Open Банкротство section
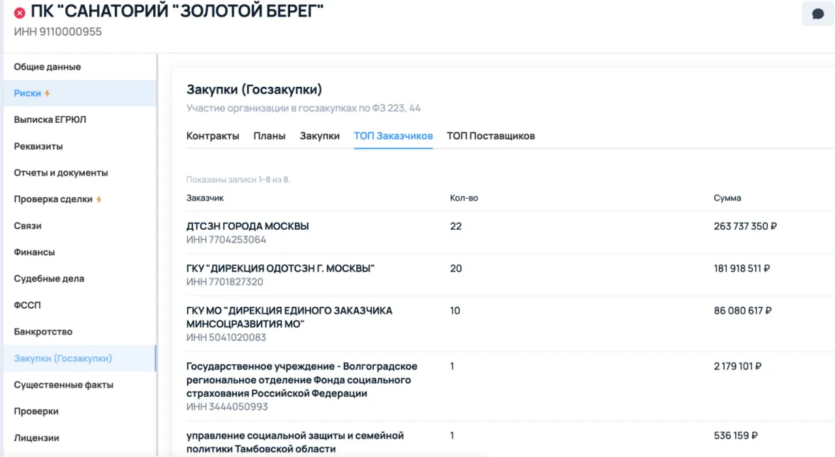The image size is (835, 457). click(43, 332)
